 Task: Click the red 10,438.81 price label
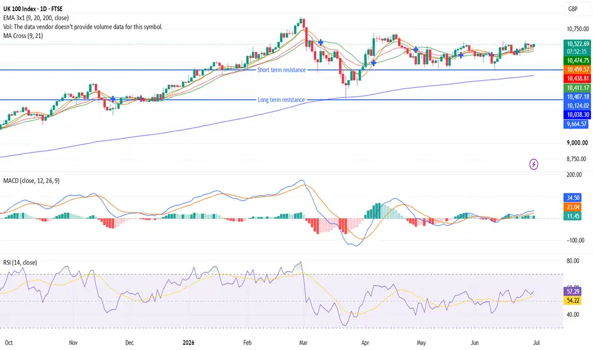(x=577, y=79)
